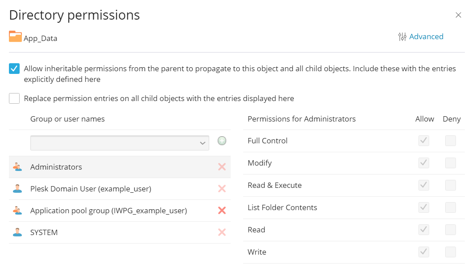Remove Application pool group via red X
The height and width of the screenshot is (268, 472).
(222, 210)
